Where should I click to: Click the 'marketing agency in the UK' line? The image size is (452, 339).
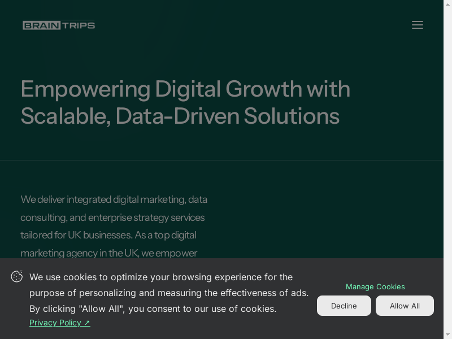click(108, 253)
